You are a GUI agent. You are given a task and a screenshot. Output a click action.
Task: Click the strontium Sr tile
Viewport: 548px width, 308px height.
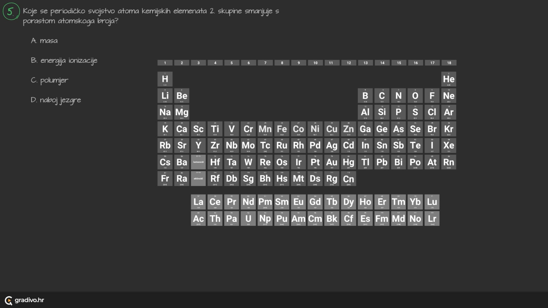(182, 145)
